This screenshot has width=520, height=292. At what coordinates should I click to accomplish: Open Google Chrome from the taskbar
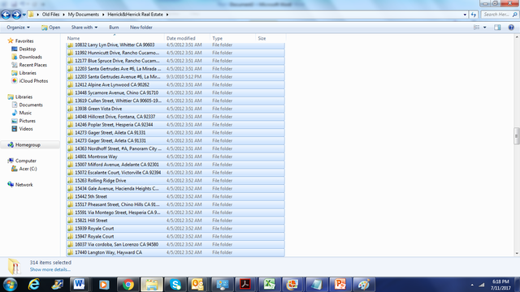click(x=128, y=285)
